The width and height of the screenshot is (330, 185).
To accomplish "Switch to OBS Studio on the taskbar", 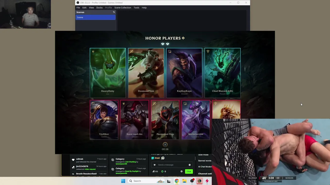I will [x=192, y=181].
